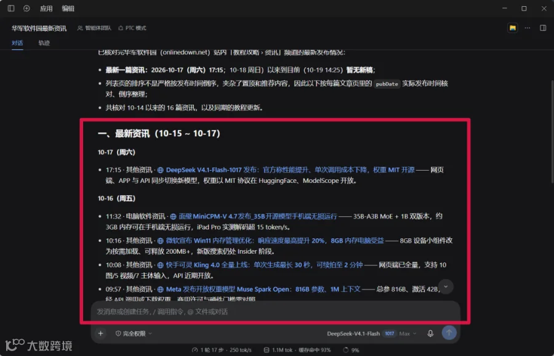Click the 9% context usage indicator
This screenshot has height=356, width=554.
tap(351, 350)
